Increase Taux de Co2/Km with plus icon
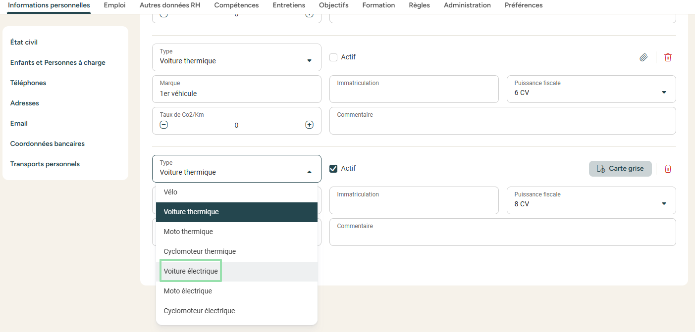 [x=309, y=125]
